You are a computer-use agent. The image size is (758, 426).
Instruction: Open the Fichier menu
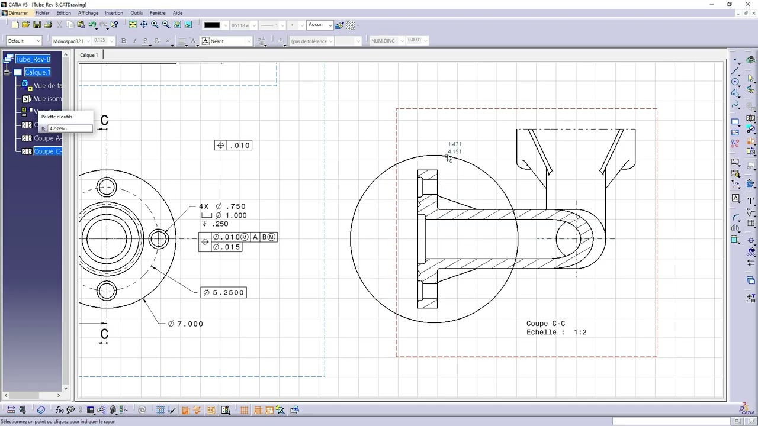coord(43,13)
